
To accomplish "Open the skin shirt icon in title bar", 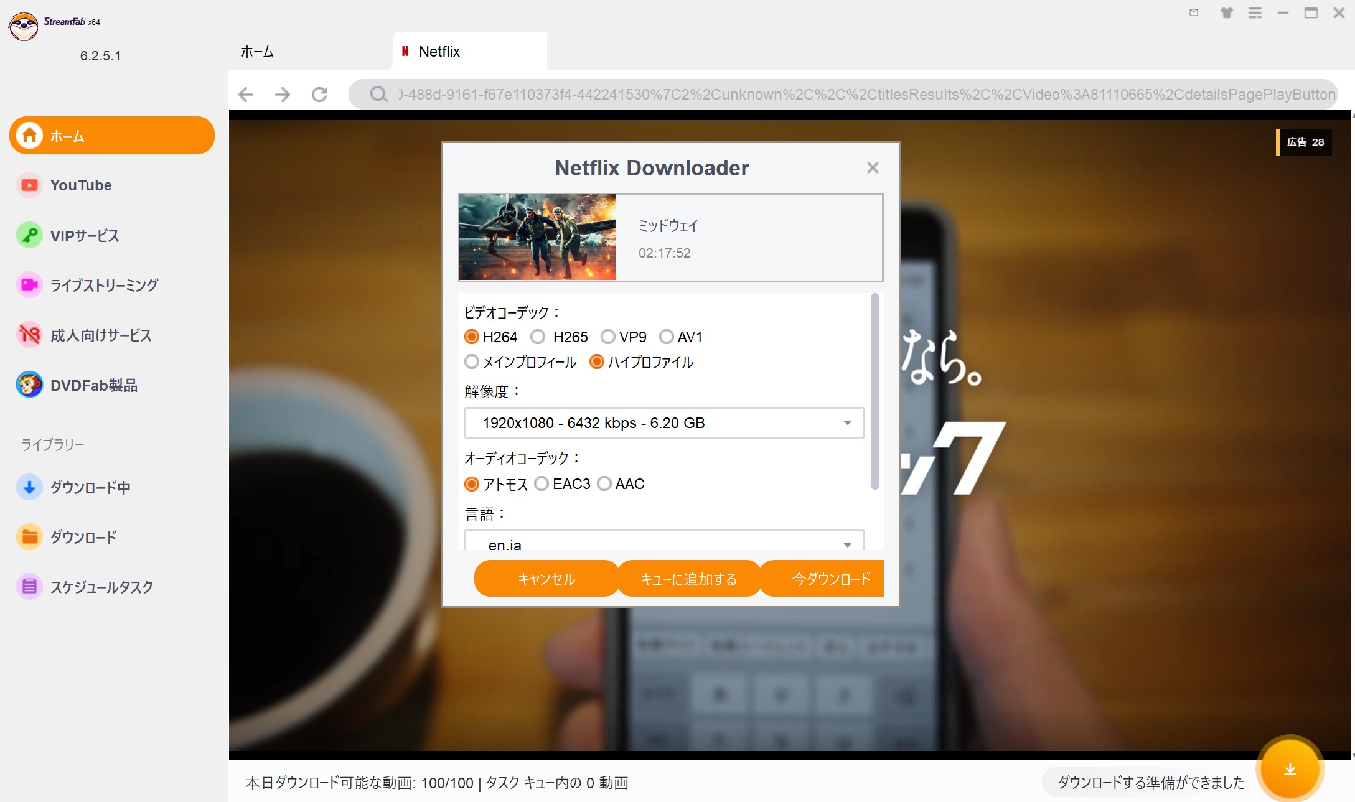I will pyautogui.click(x=1227, y=12).
